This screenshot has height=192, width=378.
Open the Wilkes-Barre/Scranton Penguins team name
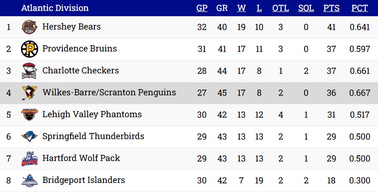[x=109, y=92]
